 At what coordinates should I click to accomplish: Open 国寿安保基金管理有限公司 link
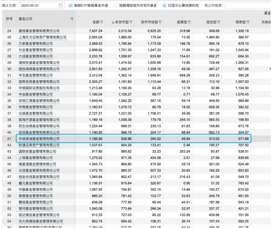39,81
